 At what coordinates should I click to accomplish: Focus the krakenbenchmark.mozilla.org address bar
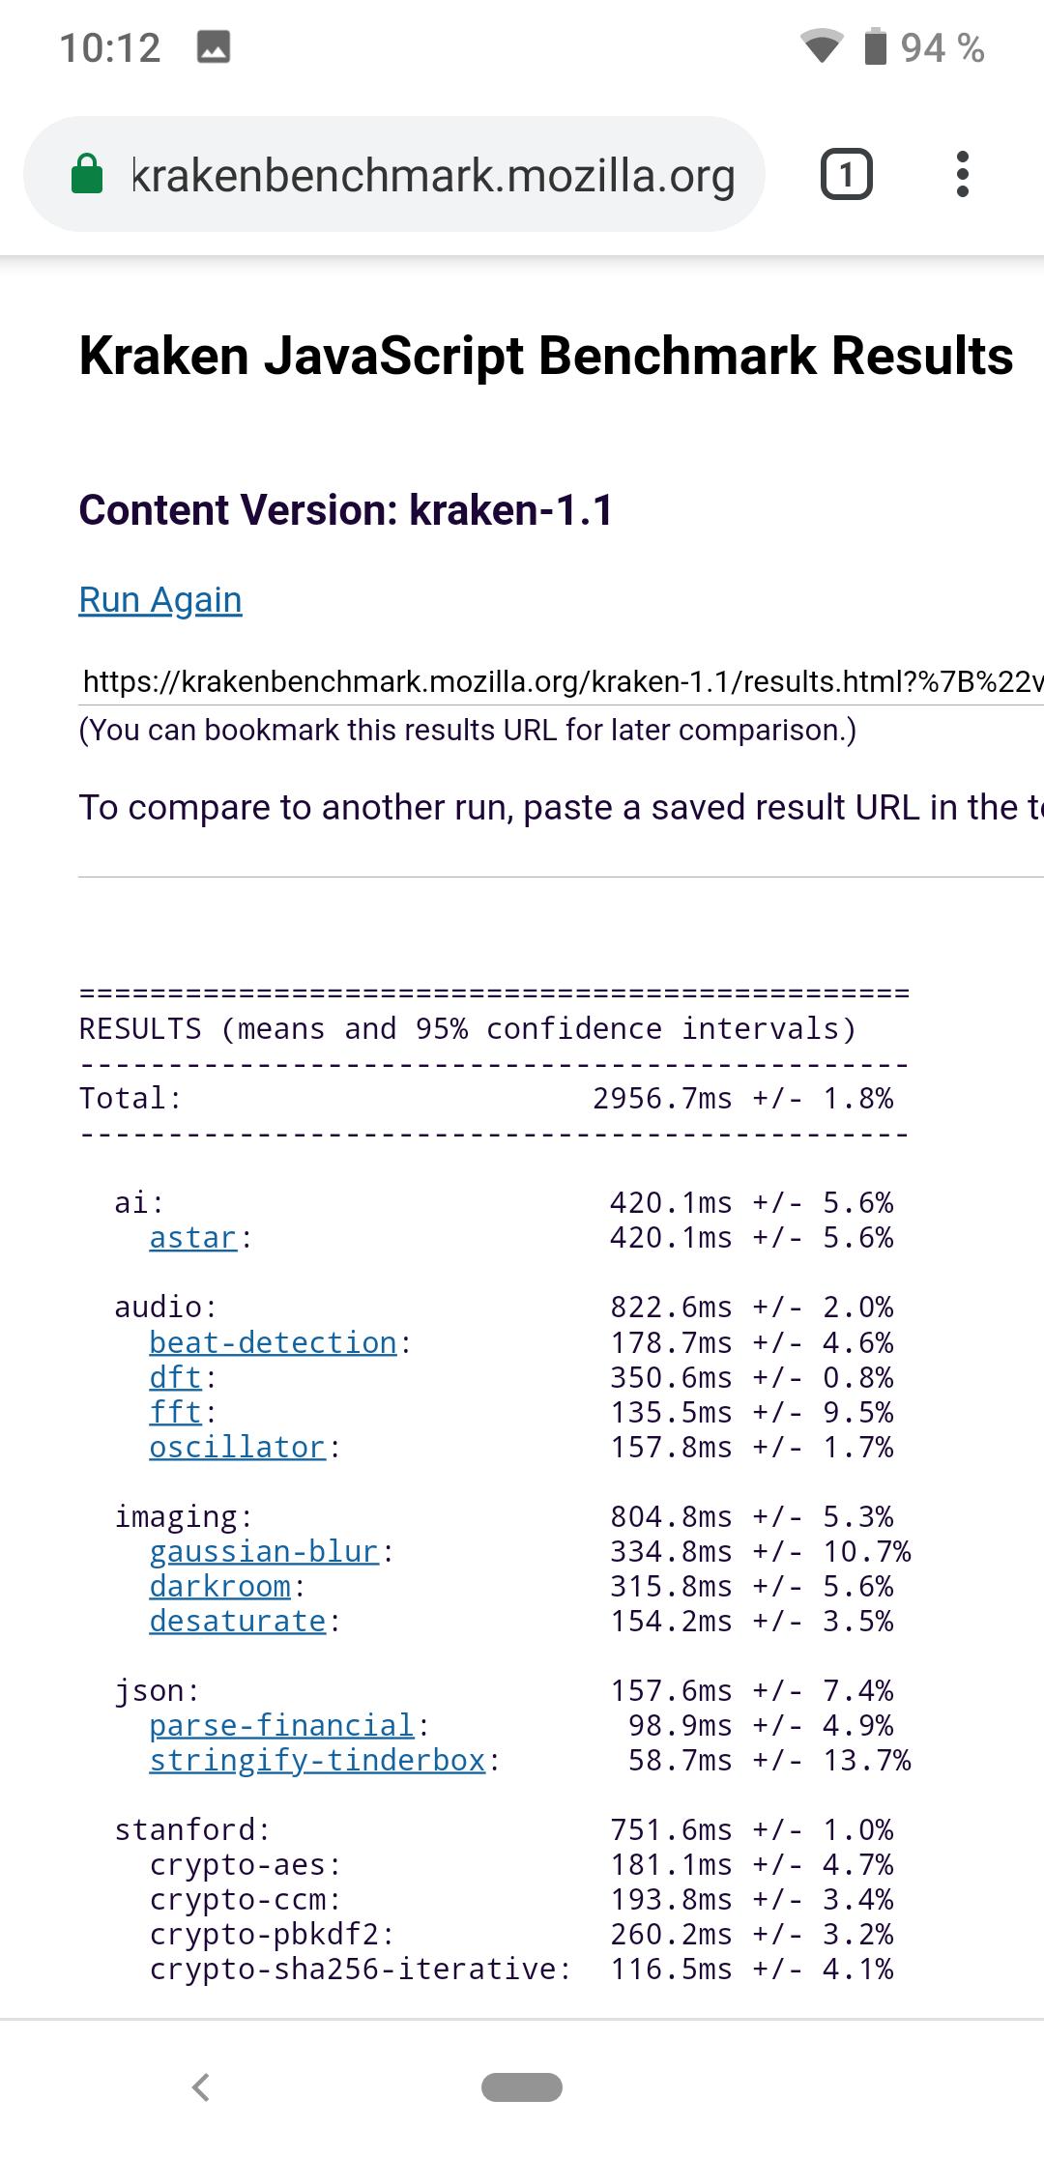[433, 175]
